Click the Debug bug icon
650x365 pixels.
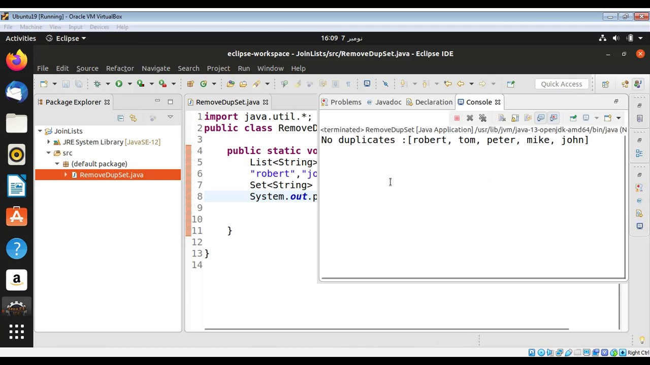click(x=97, y=84)
